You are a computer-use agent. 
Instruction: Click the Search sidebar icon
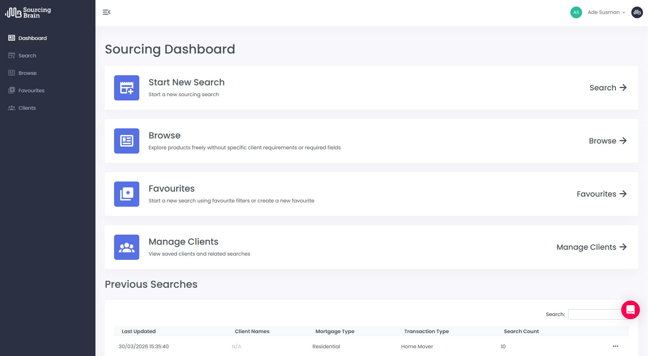[x=12, y=55]
